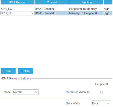Open the SPI1_TX request dropdown
113x107 pixels.
pos(18,13)
